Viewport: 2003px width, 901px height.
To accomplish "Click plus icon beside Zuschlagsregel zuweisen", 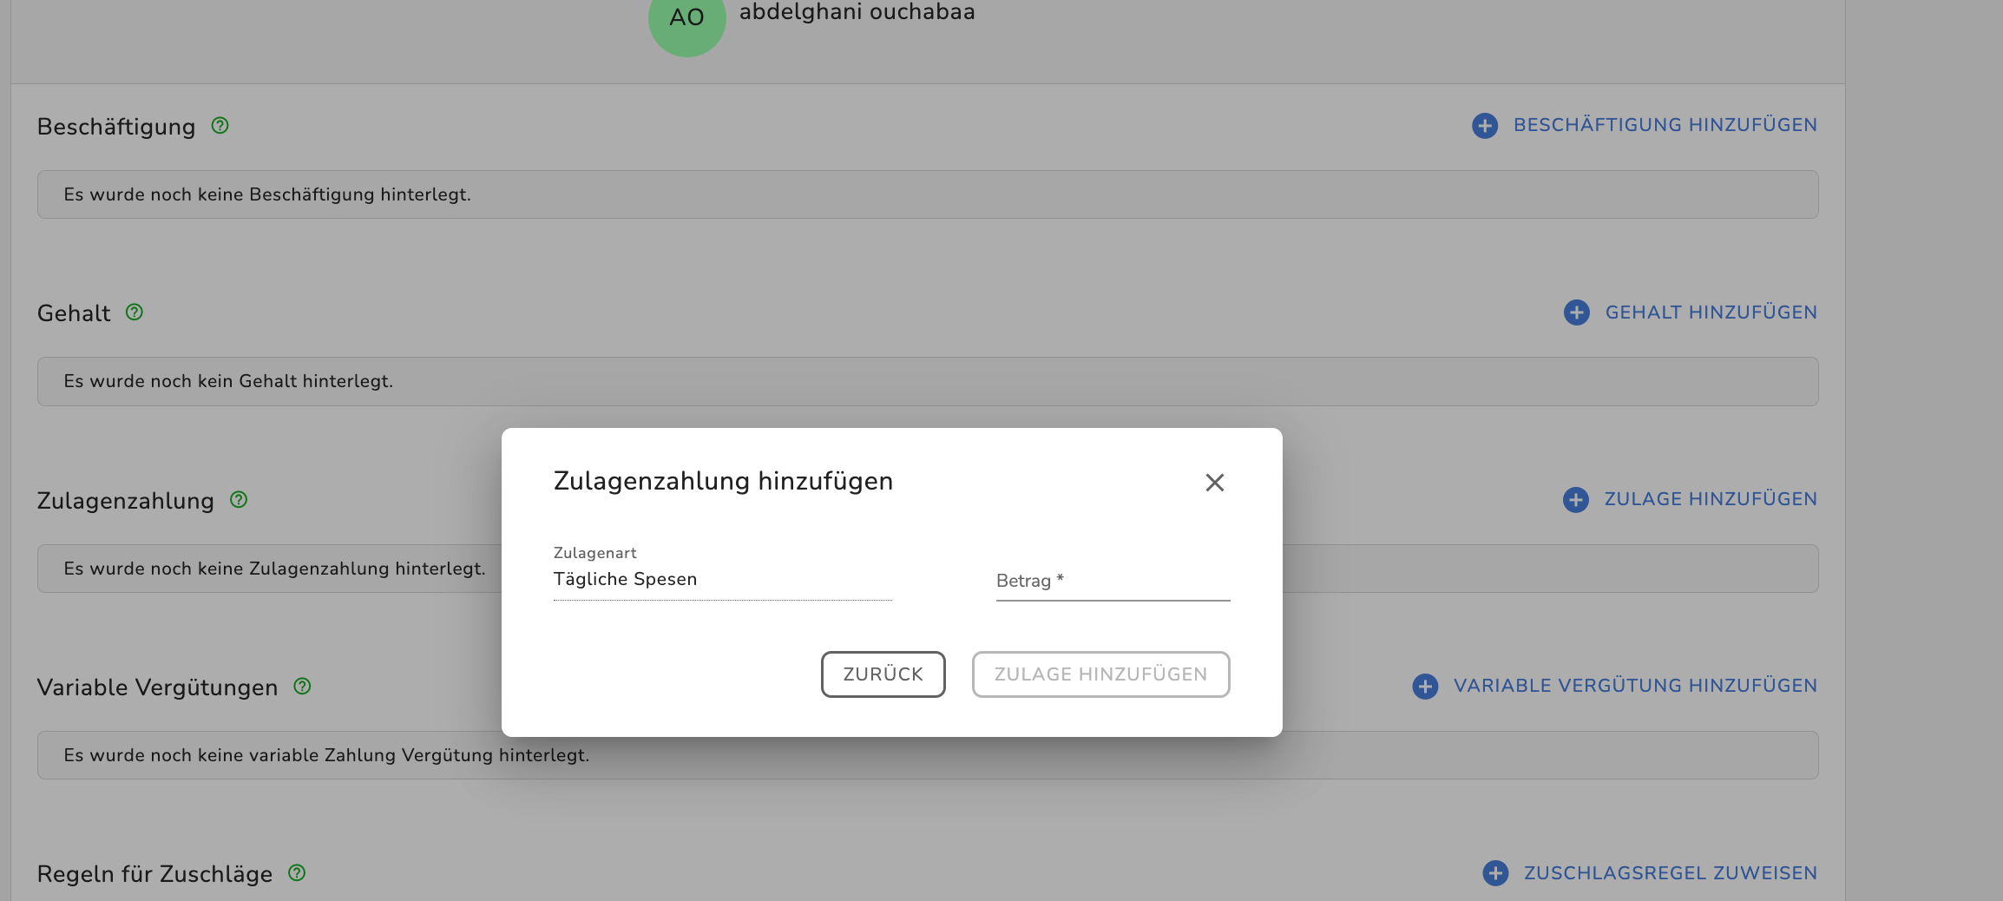I will coord(1495,873).
